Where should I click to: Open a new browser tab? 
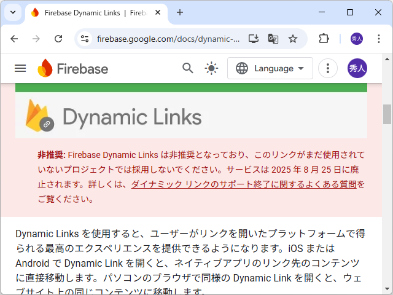click(x=180, y=12)
